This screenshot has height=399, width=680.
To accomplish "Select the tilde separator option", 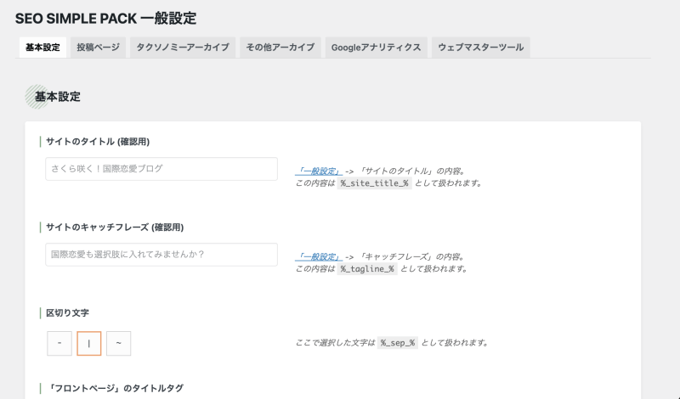I will [118, 344].
